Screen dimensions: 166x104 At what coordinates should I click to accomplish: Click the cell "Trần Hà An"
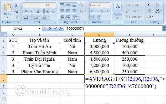tap(39, 46)
